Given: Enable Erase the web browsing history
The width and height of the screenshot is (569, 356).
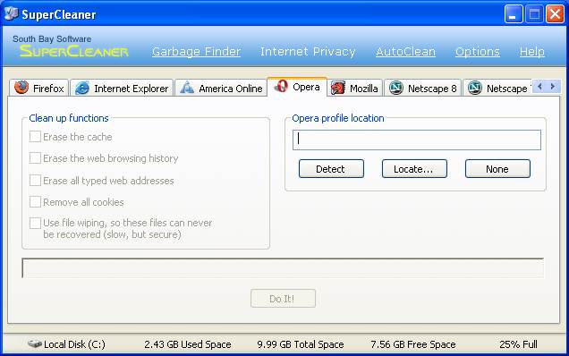Looking at the screenshot, I should [35, 158].
